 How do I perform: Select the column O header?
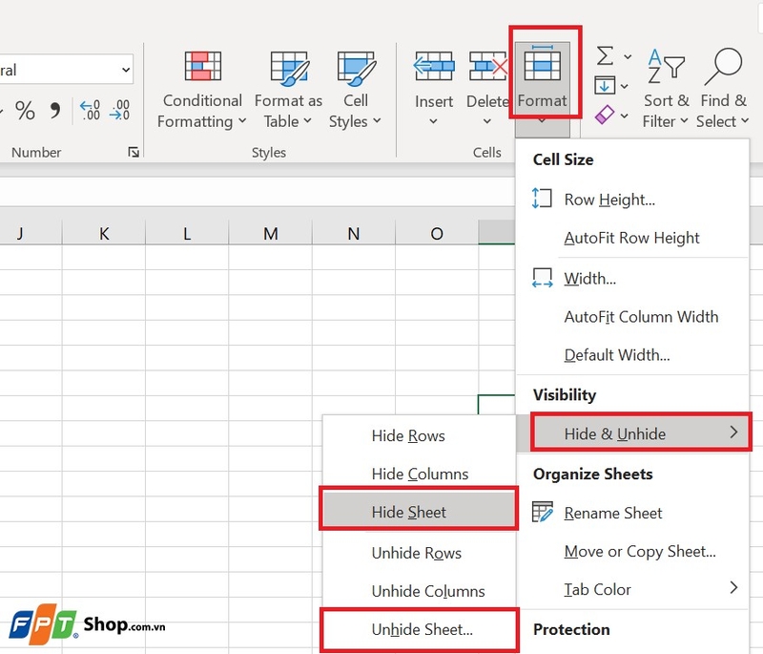pos(437,233)
